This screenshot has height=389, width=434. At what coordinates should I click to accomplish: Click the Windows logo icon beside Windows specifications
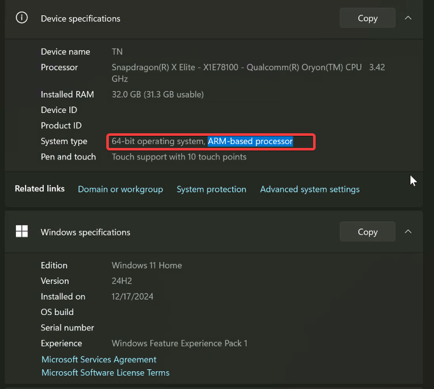(22, 231)
